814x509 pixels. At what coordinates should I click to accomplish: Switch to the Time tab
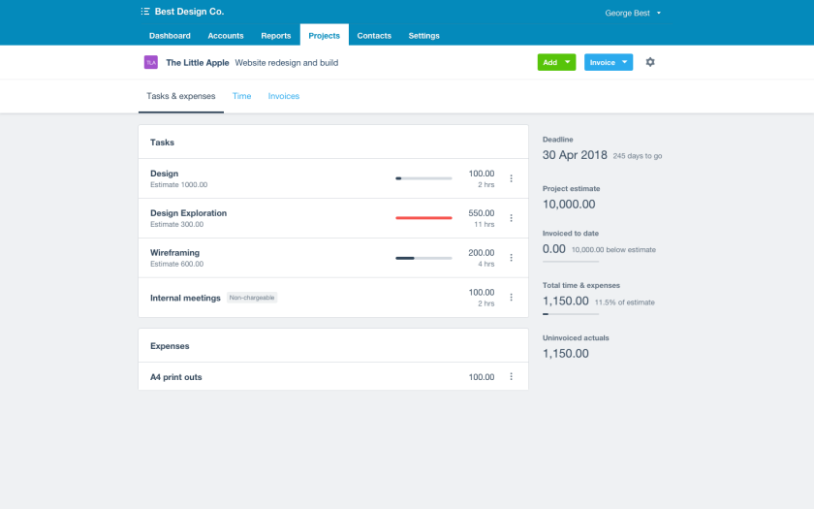coord(241,96)
